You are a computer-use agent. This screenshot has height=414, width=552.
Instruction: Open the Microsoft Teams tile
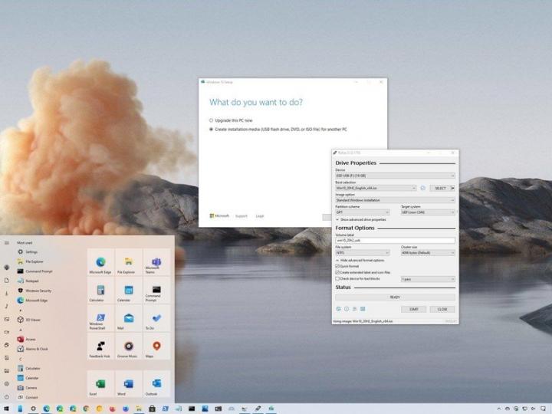tap(156, 263)
